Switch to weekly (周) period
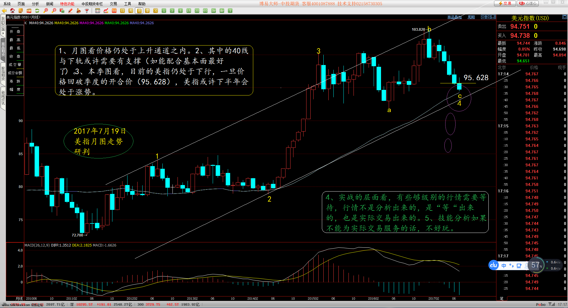Image resolution: width=568 pixels, height=308 pixels. pos(131,11)
